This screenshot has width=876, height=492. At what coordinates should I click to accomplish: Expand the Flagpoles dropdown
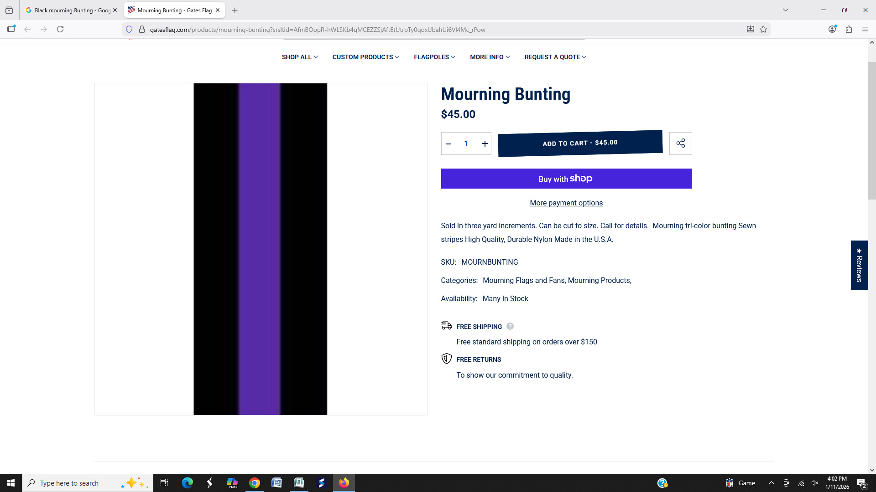tap(434, 57)
